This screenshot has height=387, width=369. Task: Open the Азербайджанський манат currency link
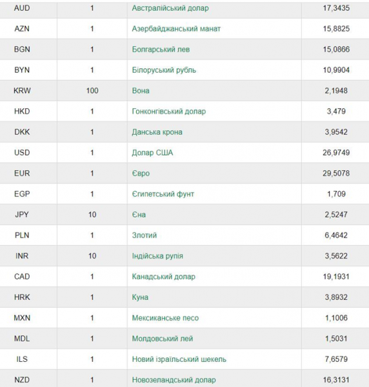click(x=176, y=29)
